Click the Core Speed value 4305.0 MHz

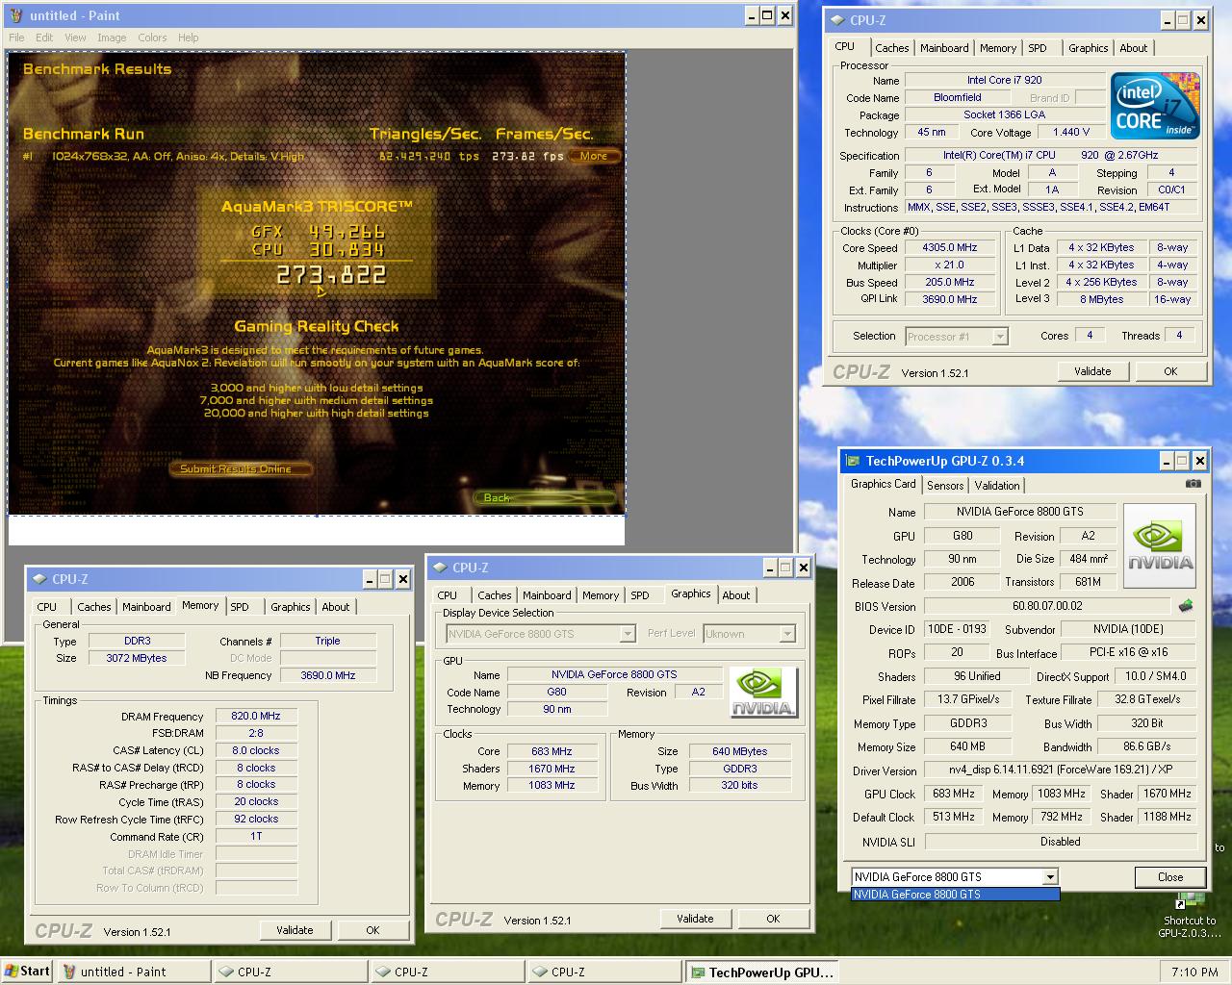(x=950, y=248)
